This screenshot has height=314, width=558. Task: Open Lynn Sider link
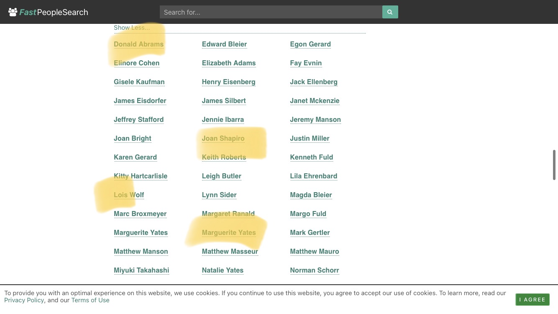(x=219, y=195)
